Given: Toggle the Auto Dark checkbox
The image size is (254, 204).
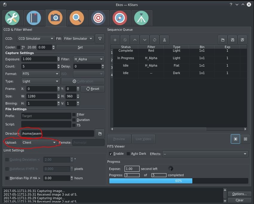Looking at the screenshot, I should pos(128,154).
